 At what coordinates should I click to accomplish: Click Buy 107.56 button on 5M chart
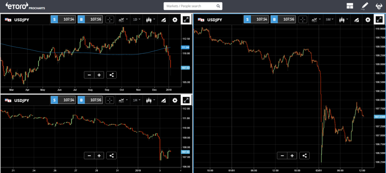(x=284, y=20)
